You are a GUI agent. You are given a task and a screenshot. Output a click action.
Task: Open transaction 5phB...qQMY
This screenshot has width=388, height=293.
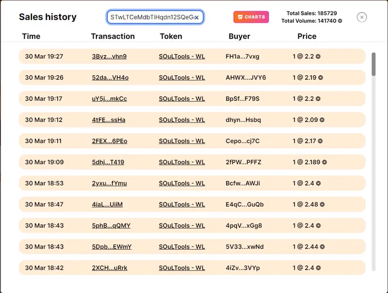[111, 226]
